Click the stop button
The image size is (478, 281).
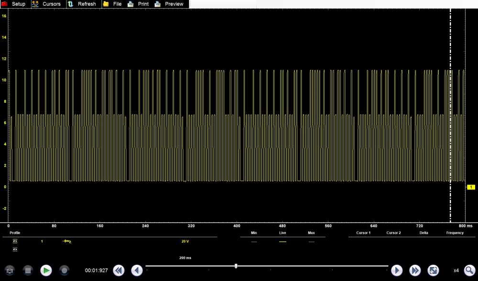tap(28, 270)
